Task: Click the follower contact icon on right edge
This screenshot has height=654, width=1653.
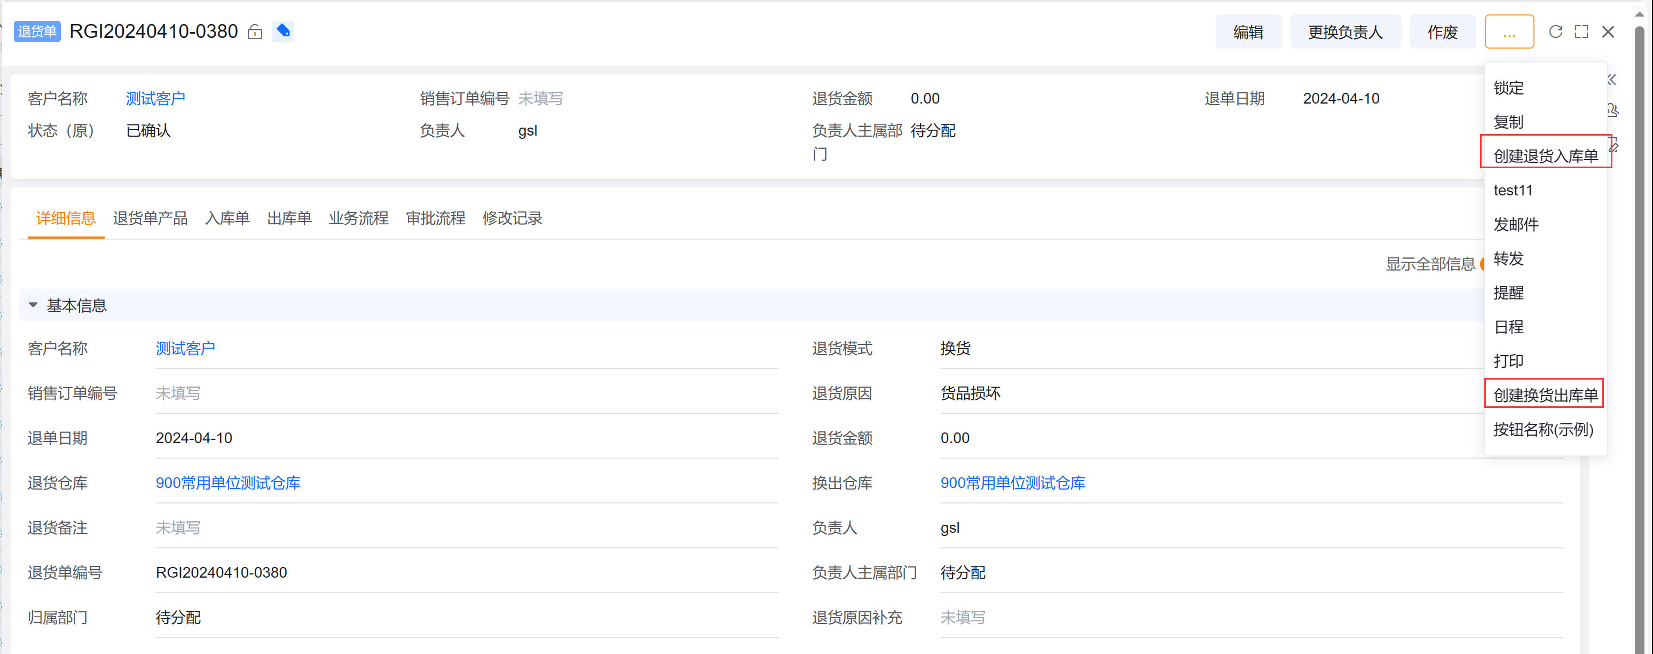Action: click(x=1613, y=110)
